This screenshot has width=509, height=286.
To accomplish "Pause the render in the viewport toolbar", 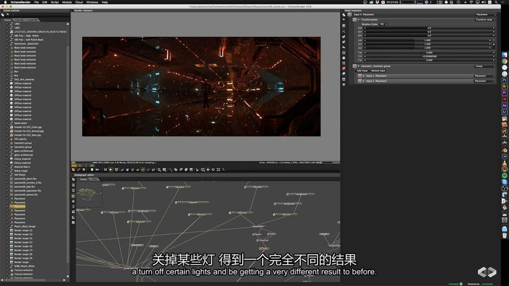I will click(x=105, y=170).
